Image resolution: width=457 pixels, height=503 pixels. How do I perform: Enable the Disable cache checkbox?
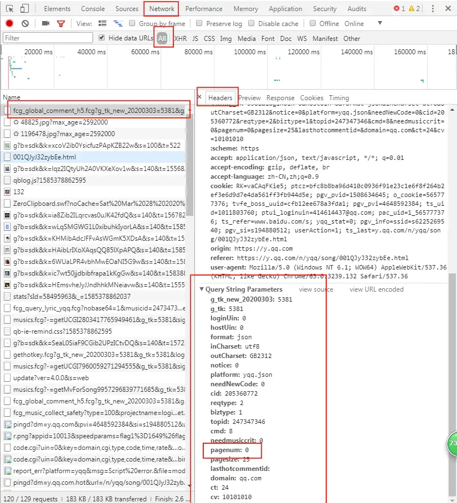(x=251, y=23)
